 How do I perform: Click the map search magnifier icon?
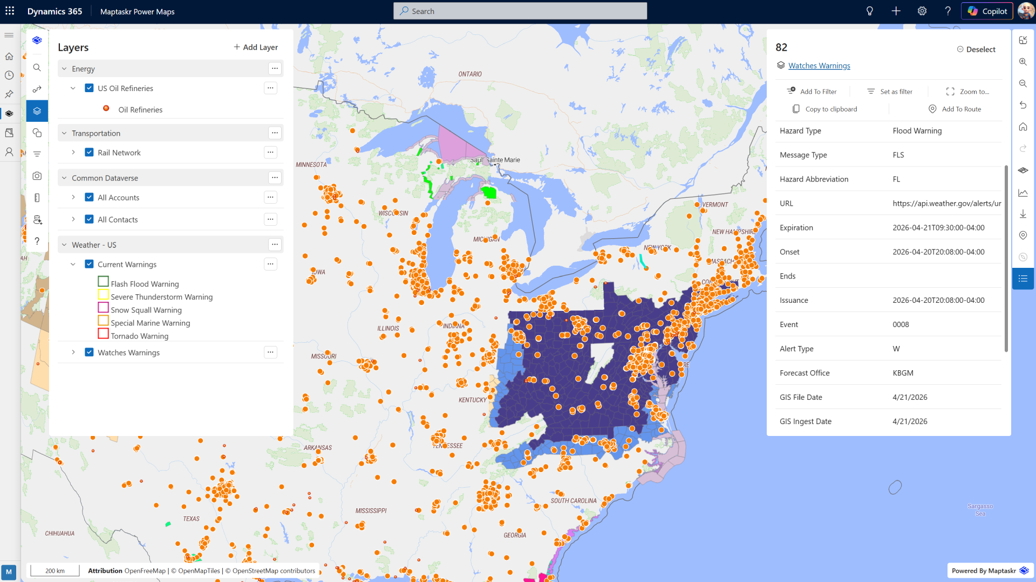click(x=37, y=67)
